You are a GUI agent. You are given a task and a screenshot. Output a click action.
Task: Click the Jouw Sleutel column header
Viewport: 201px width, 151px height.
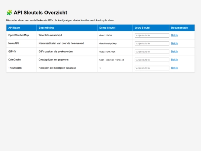(151, 28)
